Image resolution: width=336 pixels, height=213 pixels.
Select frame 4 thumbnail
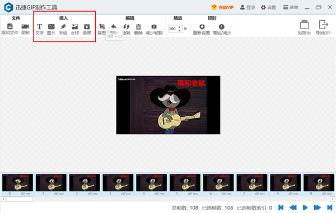(x=152, y=182)
